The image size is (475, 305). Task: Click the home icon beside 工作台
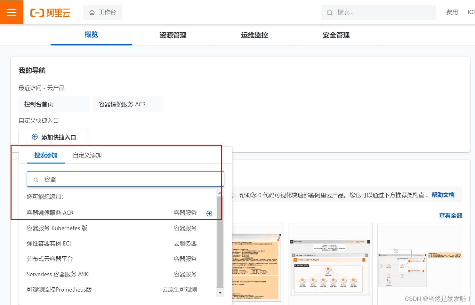92,12
